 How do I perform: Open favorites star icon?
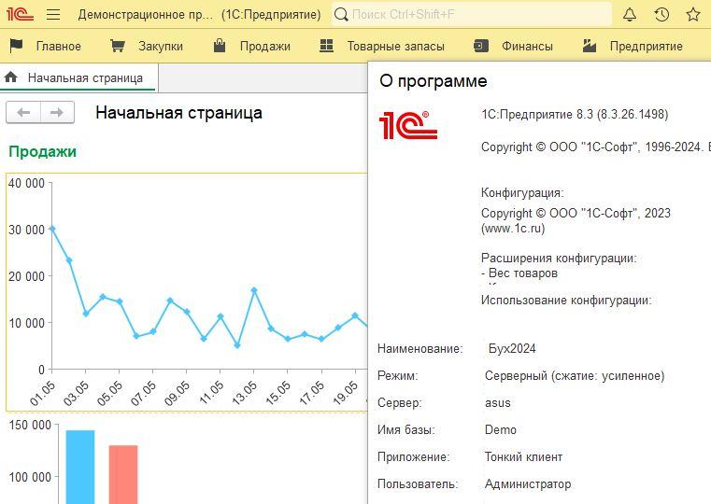(x=693, y=15)
